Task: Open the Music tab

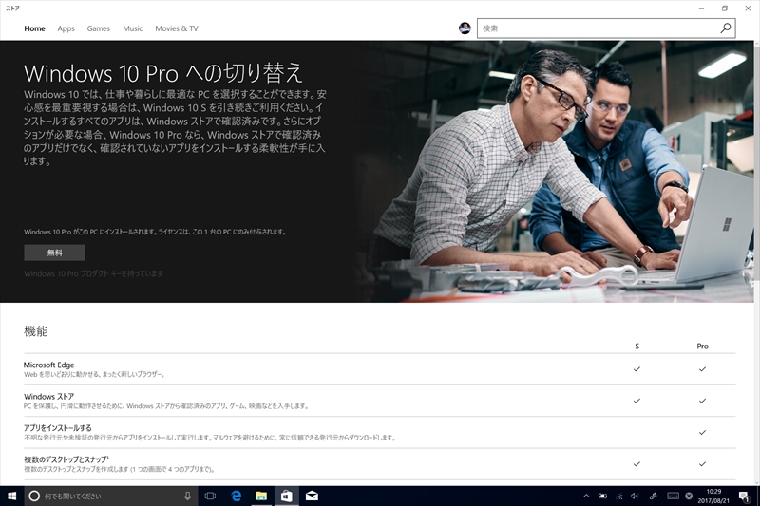Action: point(132,28)
